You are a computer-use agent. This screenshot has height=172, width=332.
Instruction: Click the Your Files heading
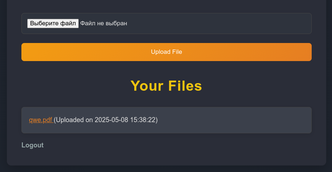click(166, 86)
